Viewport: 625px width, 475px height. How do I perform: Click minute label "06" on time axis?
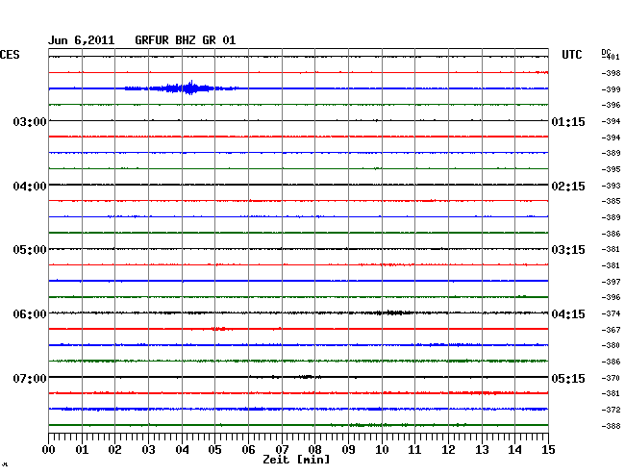tap(248, 450)
